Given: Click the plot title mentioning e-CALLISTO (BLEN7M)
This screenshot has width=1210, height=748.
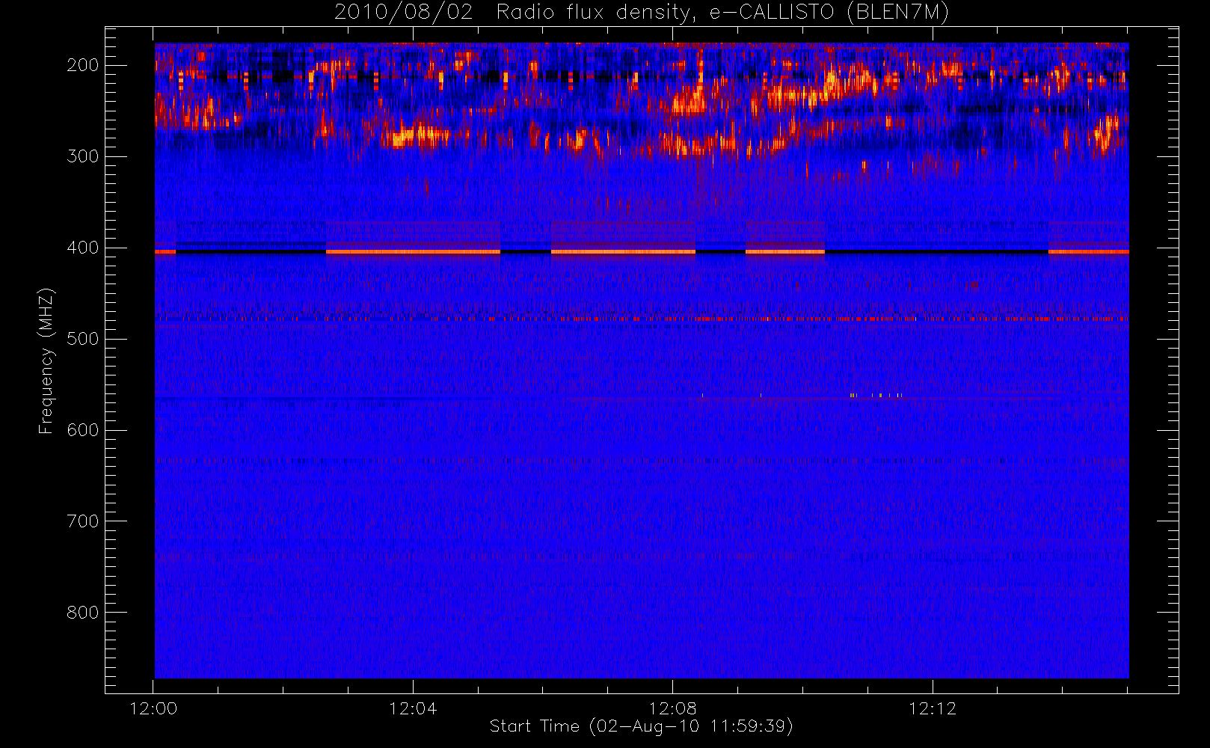Looking at the screenshot, I should click(x=641, y=13).
